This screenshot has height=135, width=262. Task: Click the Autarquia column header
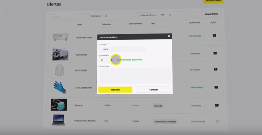pos(106,24)
